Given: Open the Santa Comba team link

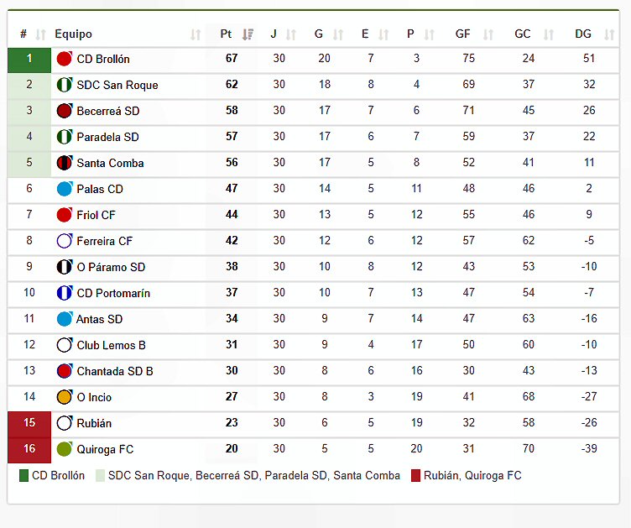Looking at the screenshot, I should point(110,163).
